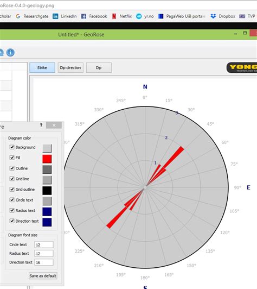Open the Dropbox bookmark

[x=223, y=16]
